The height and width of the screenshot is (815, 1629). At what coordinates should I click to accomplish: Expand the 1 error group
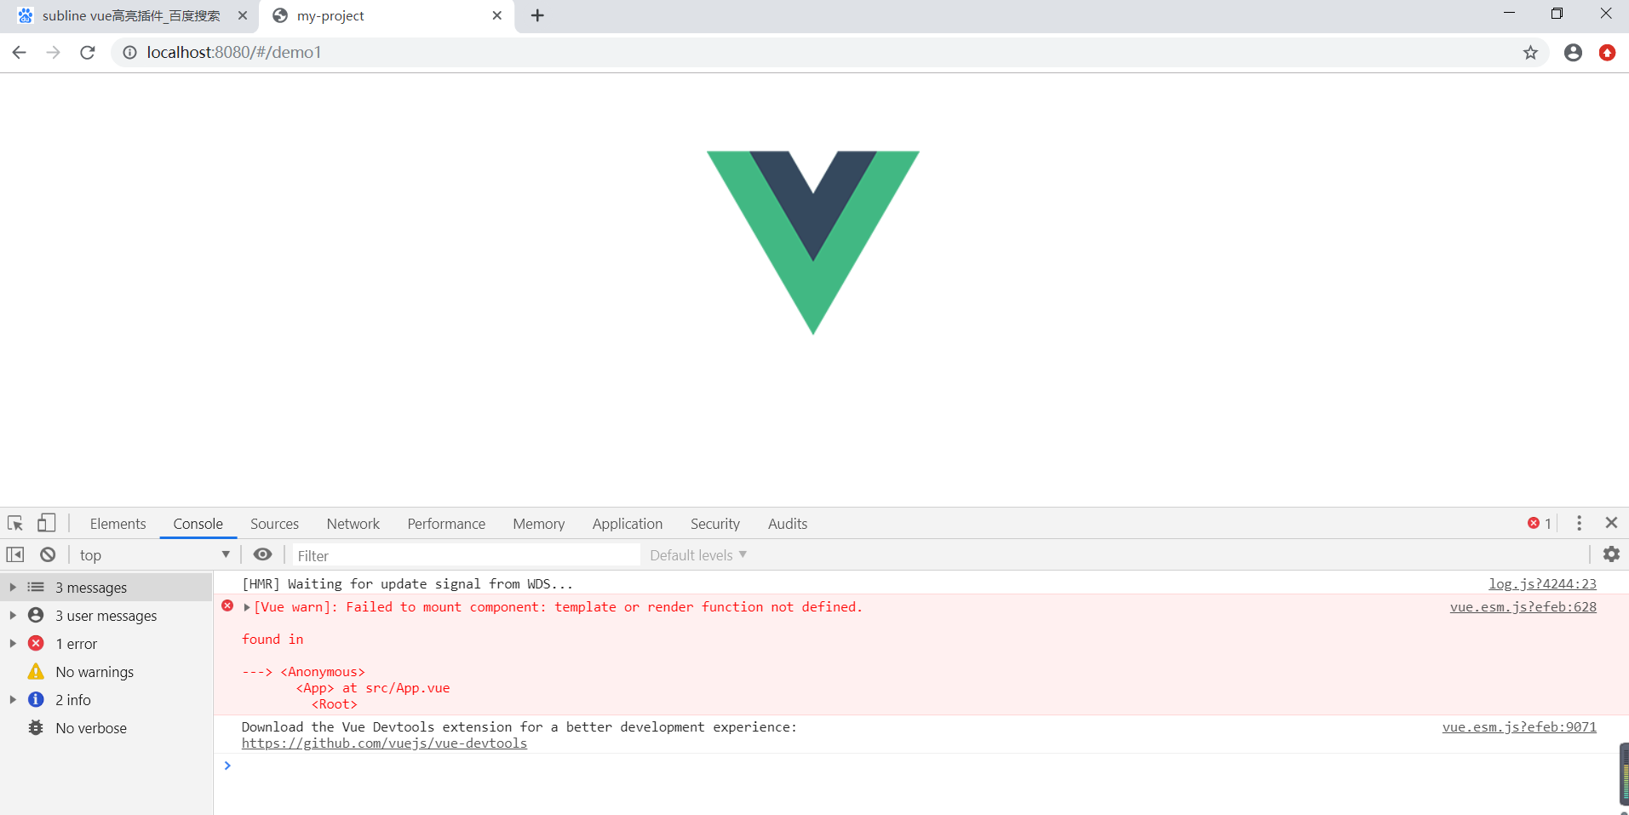(x=13, y=644)
